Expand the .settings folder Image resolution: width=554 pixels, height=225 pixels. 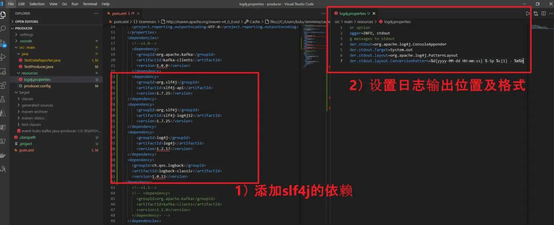click(x=55, y=35)
